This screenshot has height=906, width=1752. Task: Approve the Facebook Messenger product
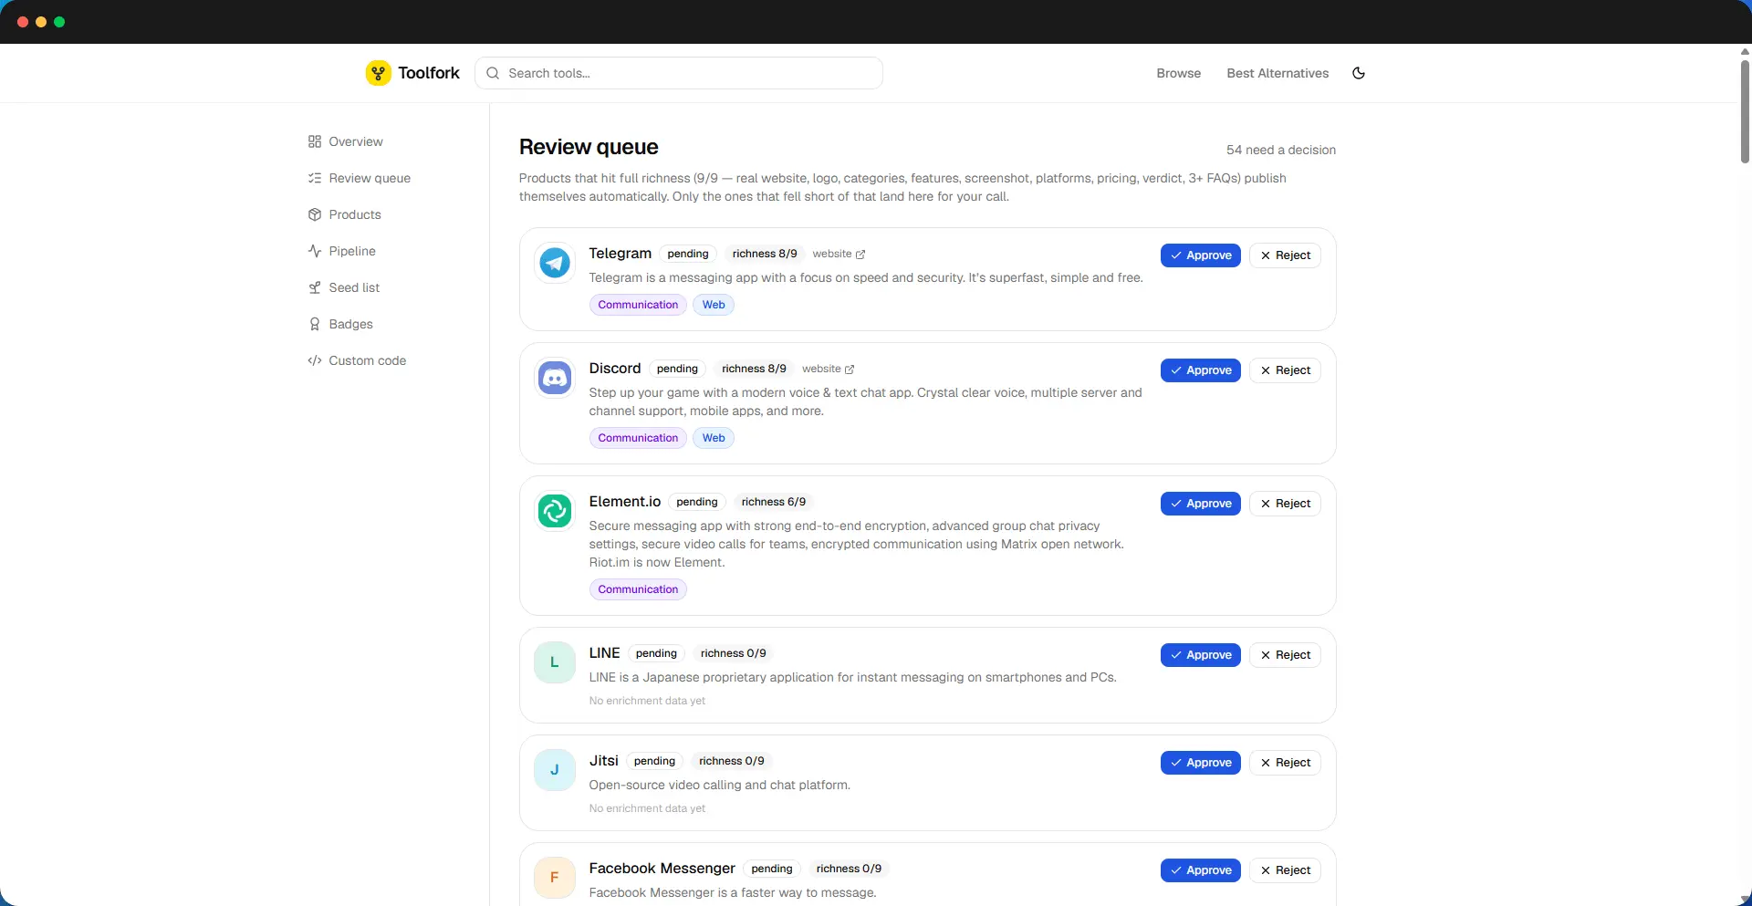[x=1201, y=870]
